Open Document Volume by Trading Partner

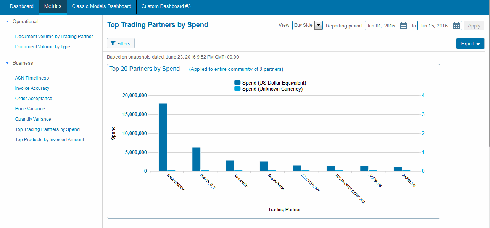point(54,37)
